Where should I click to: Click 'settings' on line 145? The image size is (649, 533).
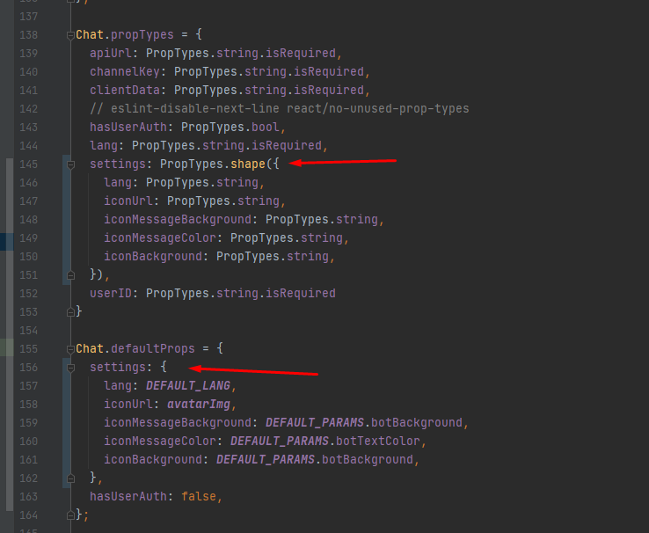pyautogui.click(x=118, y=164)
